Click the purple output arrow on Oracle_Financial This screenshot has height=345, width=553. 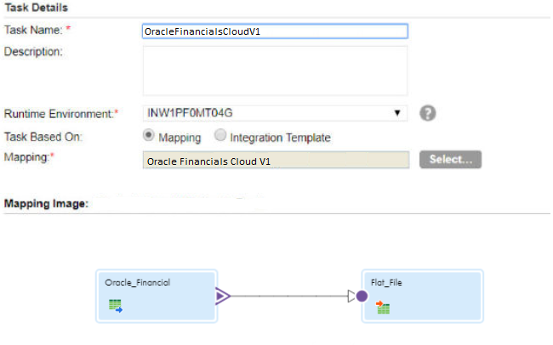tap(223, 296)
